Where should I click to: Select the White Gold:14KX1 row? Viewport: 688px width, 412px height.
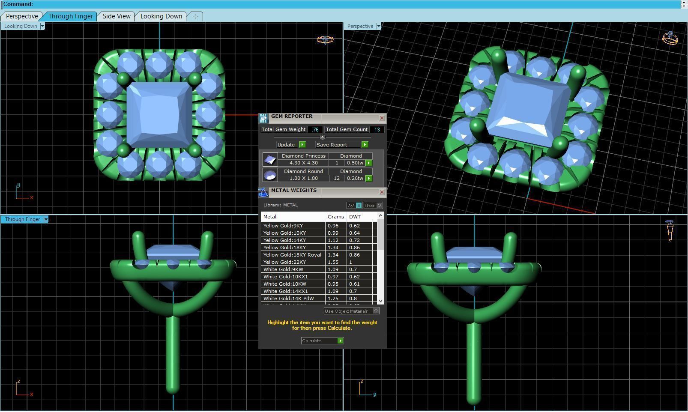tap(319, 291)
